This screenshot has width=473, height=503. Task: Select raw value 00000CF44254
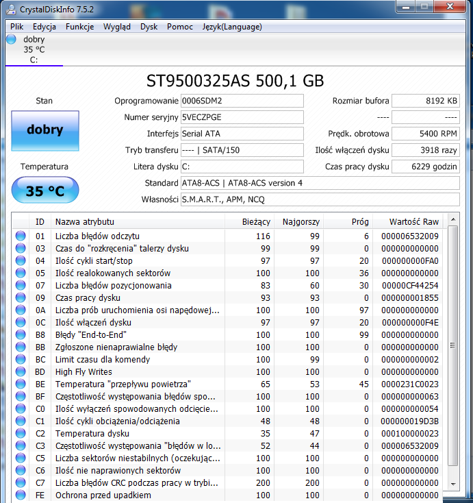(410, 286)
